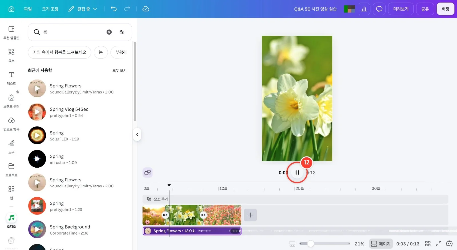The width and height of the screenshot is (457, 250).
Task: Show more suggestion chips arrow
Action: (x=123, y=52)
